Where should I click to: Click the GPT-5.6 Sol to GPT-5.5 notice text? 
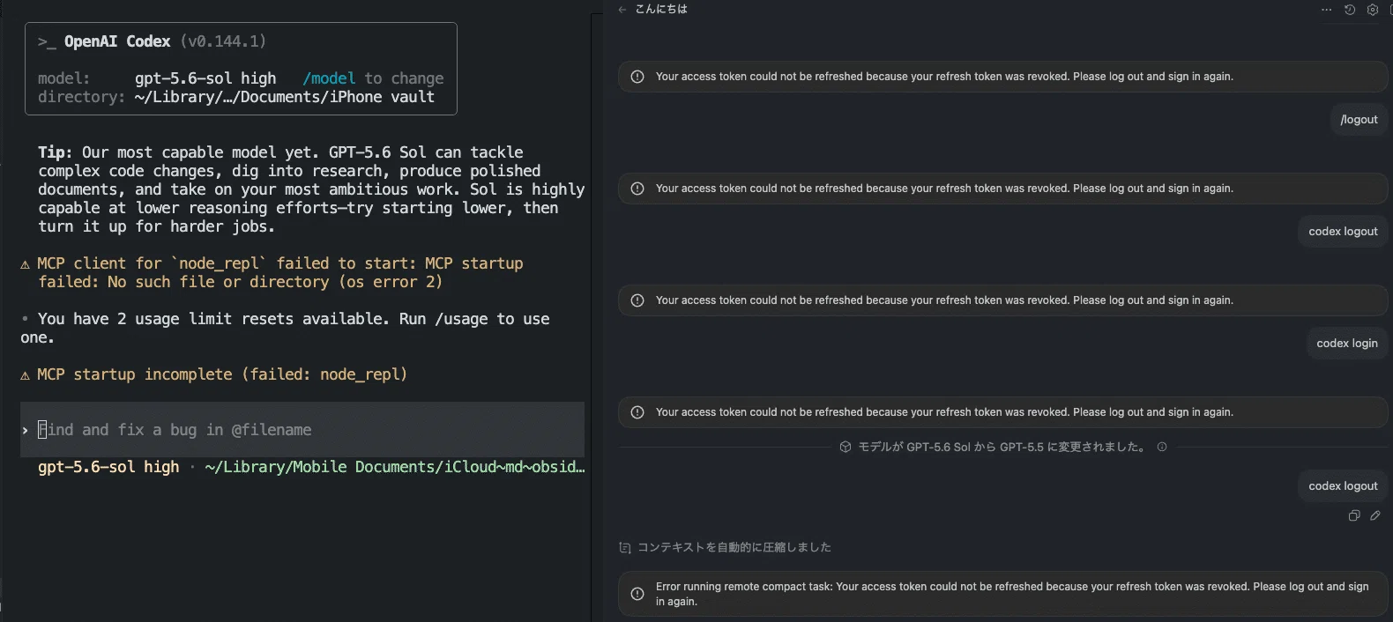pos(1003,447)
